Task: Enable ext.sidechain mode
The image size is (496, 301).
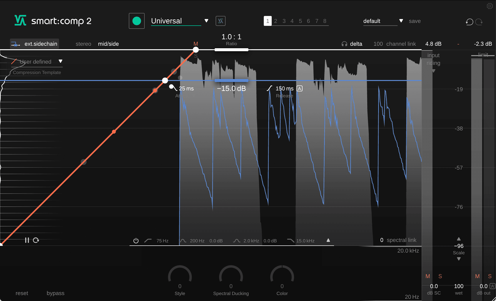Action: pos(34,44)
